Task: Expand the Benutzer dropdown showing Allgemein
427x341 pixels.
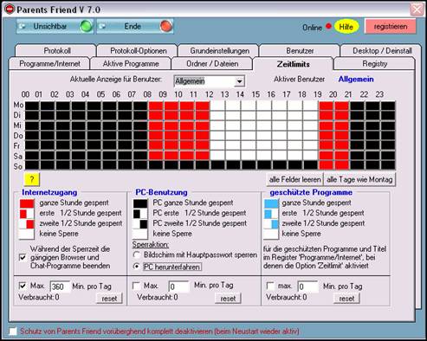Action: [239, 81]
